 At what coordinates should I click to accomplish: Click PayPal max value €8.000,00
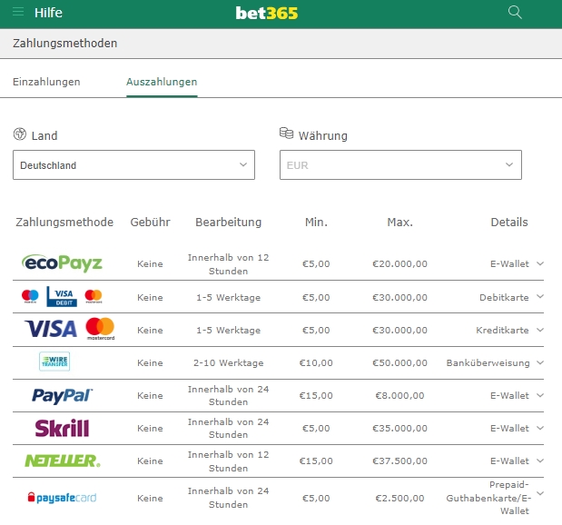pyautogui.click(x=400, y=395)
